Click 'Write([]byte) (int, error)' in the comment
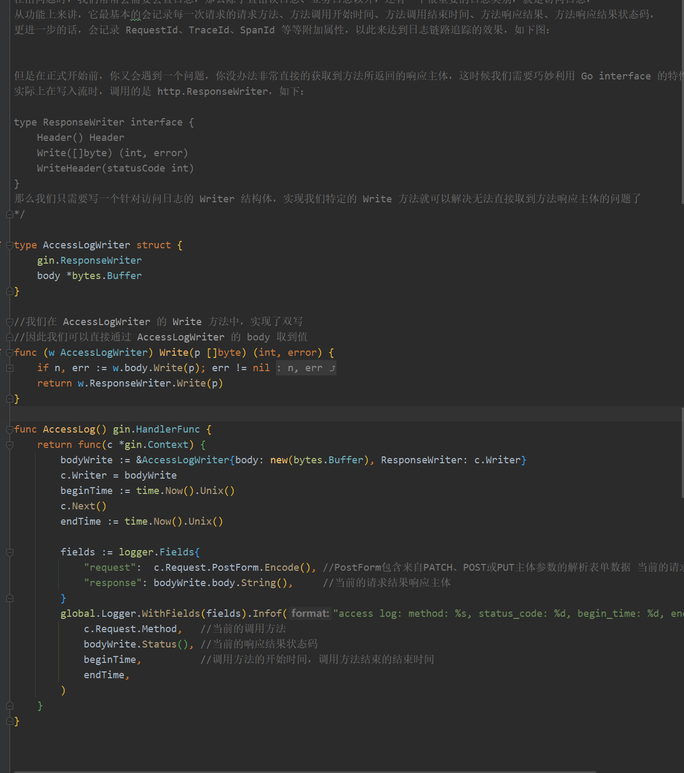 click(113, 153)
